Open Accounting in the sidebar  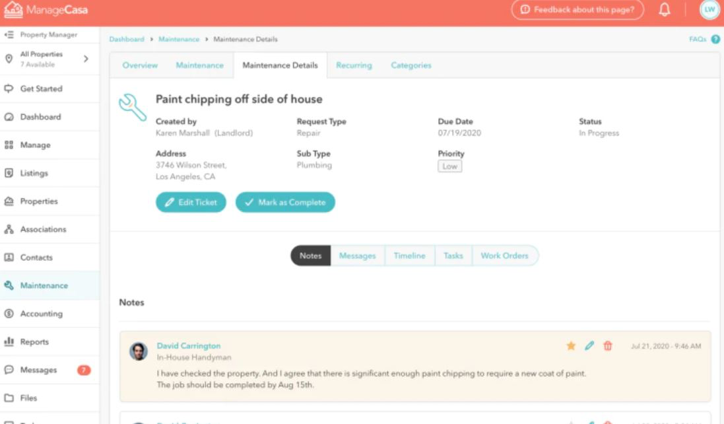(41, 314)
